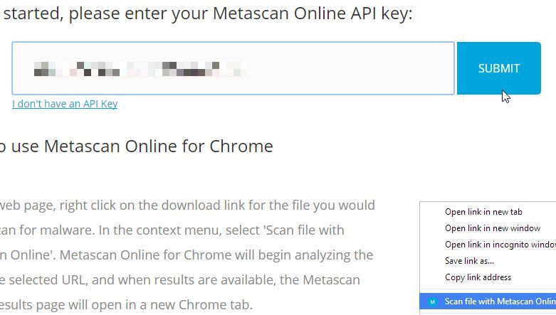Choose 'Open link in new tab'
Image resolution: width=556 pixels, height=315 pixels.
click(x=483, y=212)
